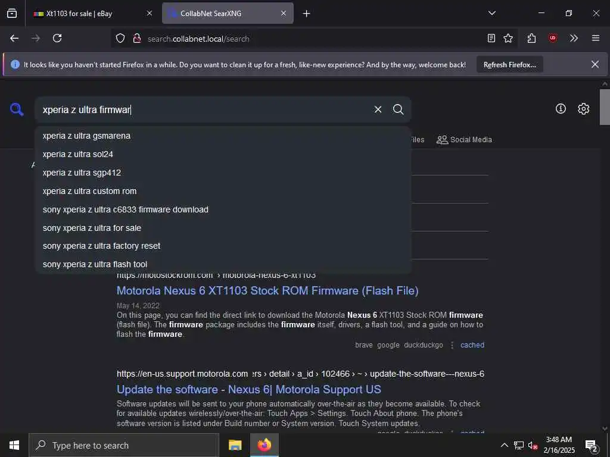Close the CollabNet SearXNG tab
The image size is (610, 457).
pos(284,13)
